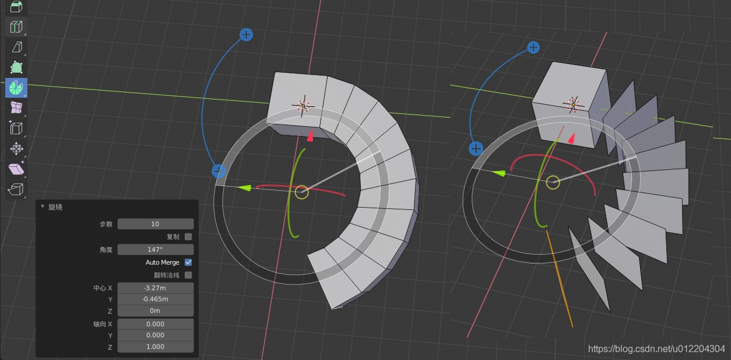731x360 pixels.
Task: Select the Bevel tool at toolbar top
Action: pyautogui.click(x=16, y=7)
